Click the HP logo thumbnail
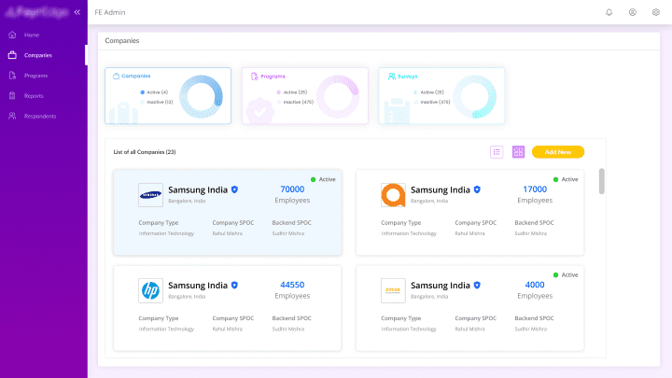 tap(150, 290)
